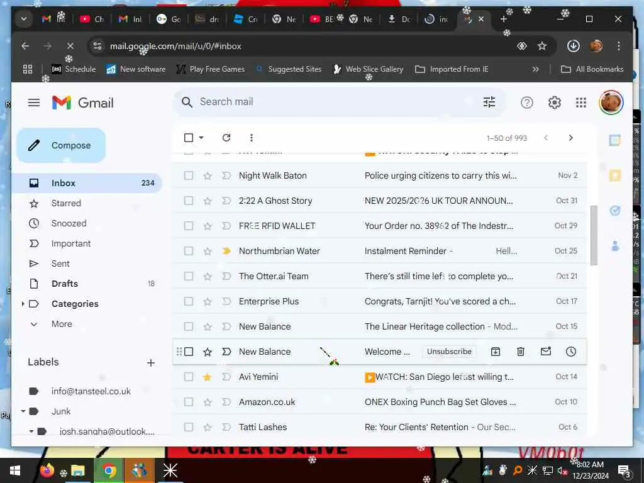644x483 pixels.
Task: Star the Amazon.co.uk email
Action: tap(208, 402)
